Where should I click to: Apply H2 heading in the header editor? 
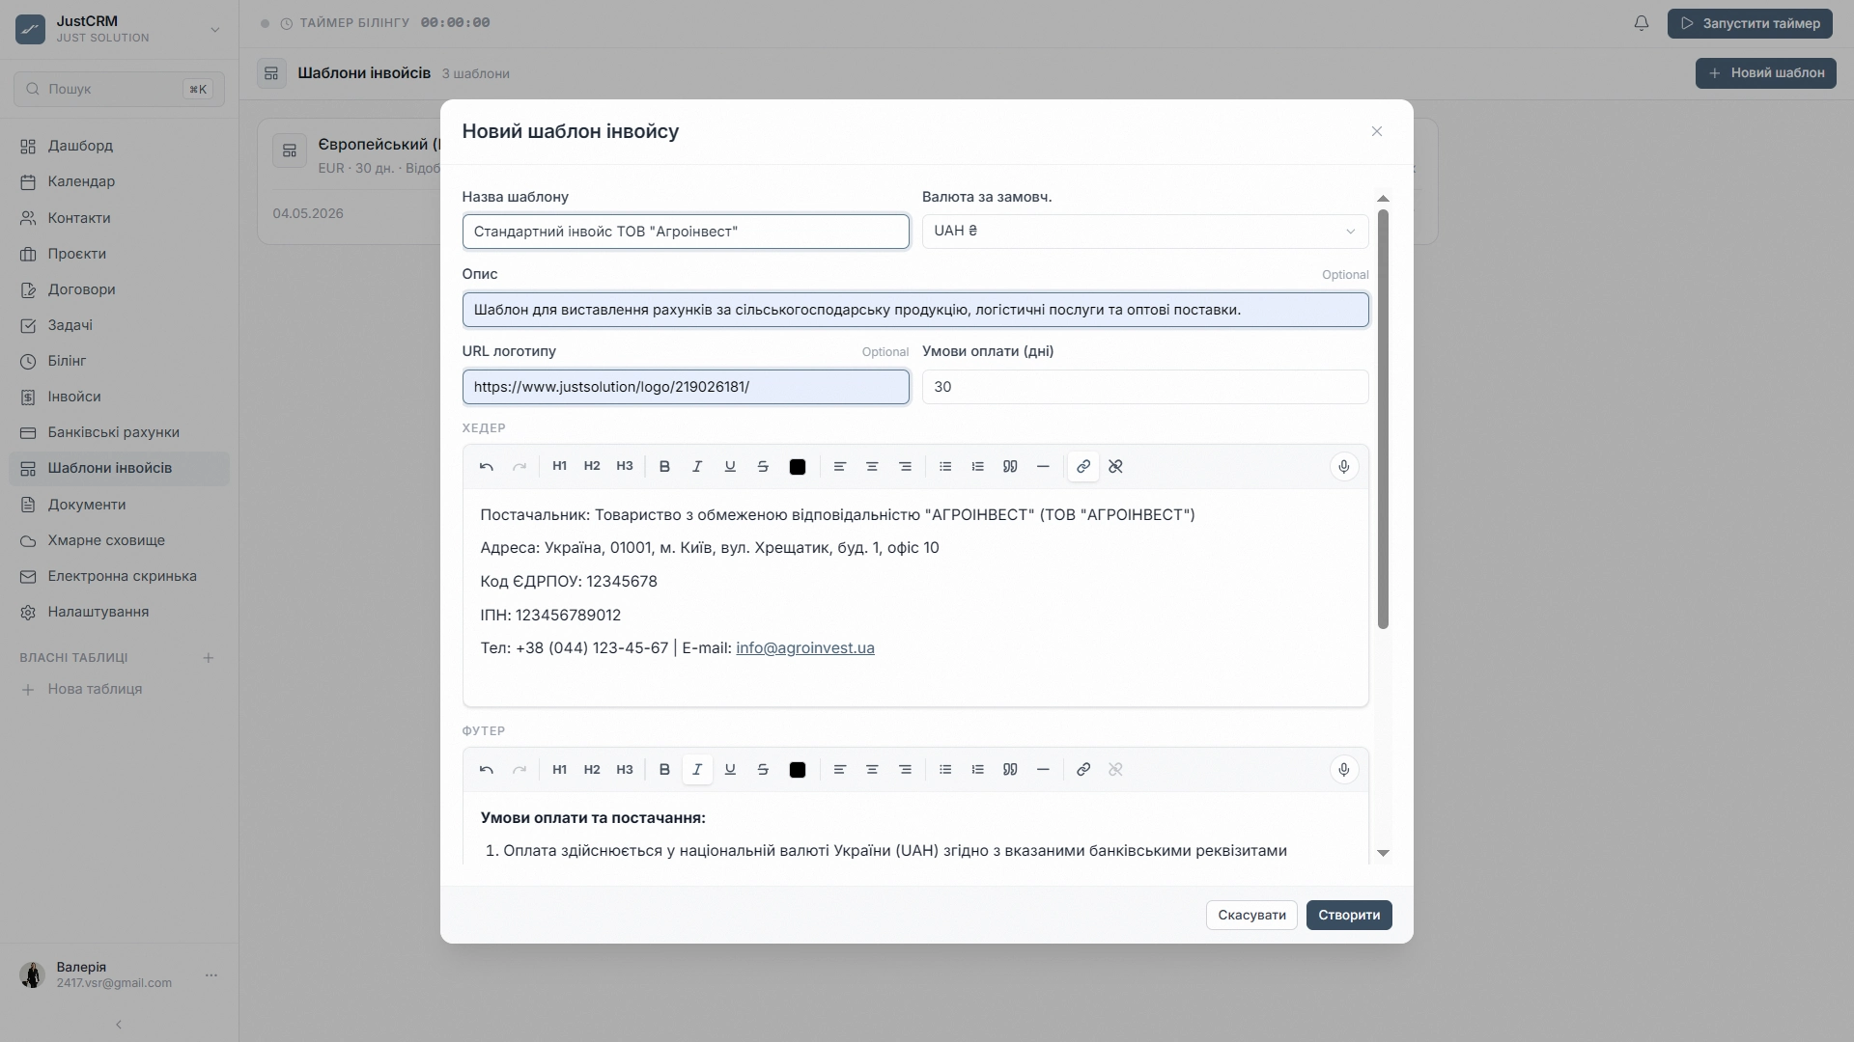(592, 467)
